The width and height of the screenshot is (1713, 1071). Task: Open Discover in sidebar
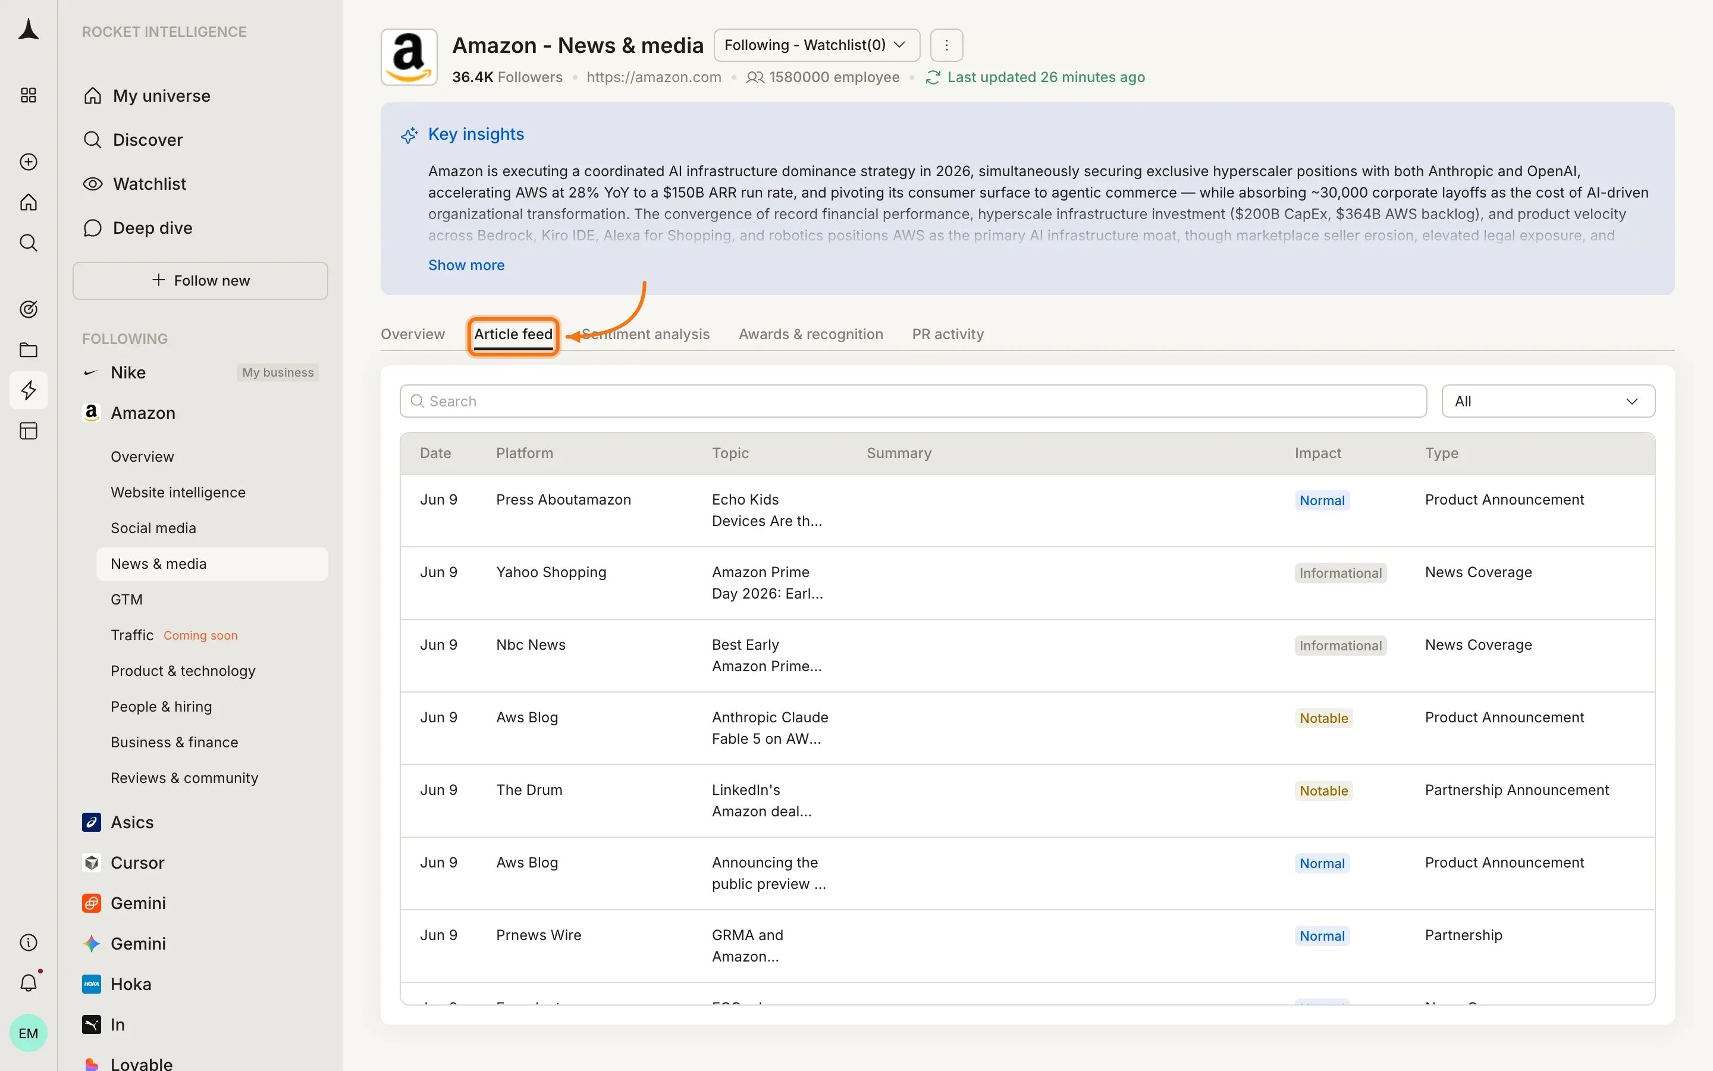tap(148, 140)
